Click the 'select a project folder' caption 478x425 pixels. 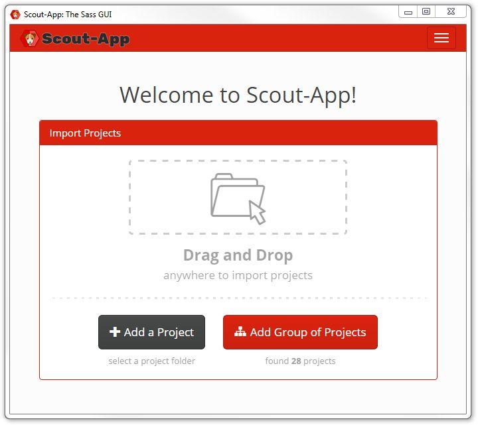(x=151, y=361)
